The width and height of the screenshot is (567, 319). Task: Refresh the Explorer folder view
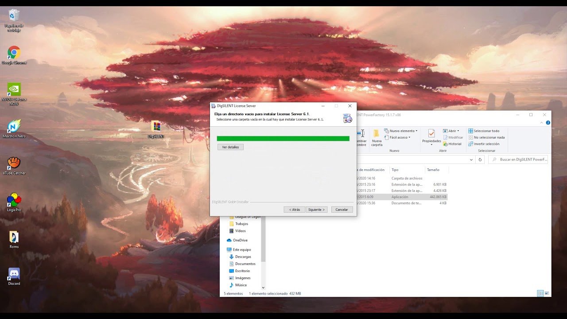coord(480,159)
